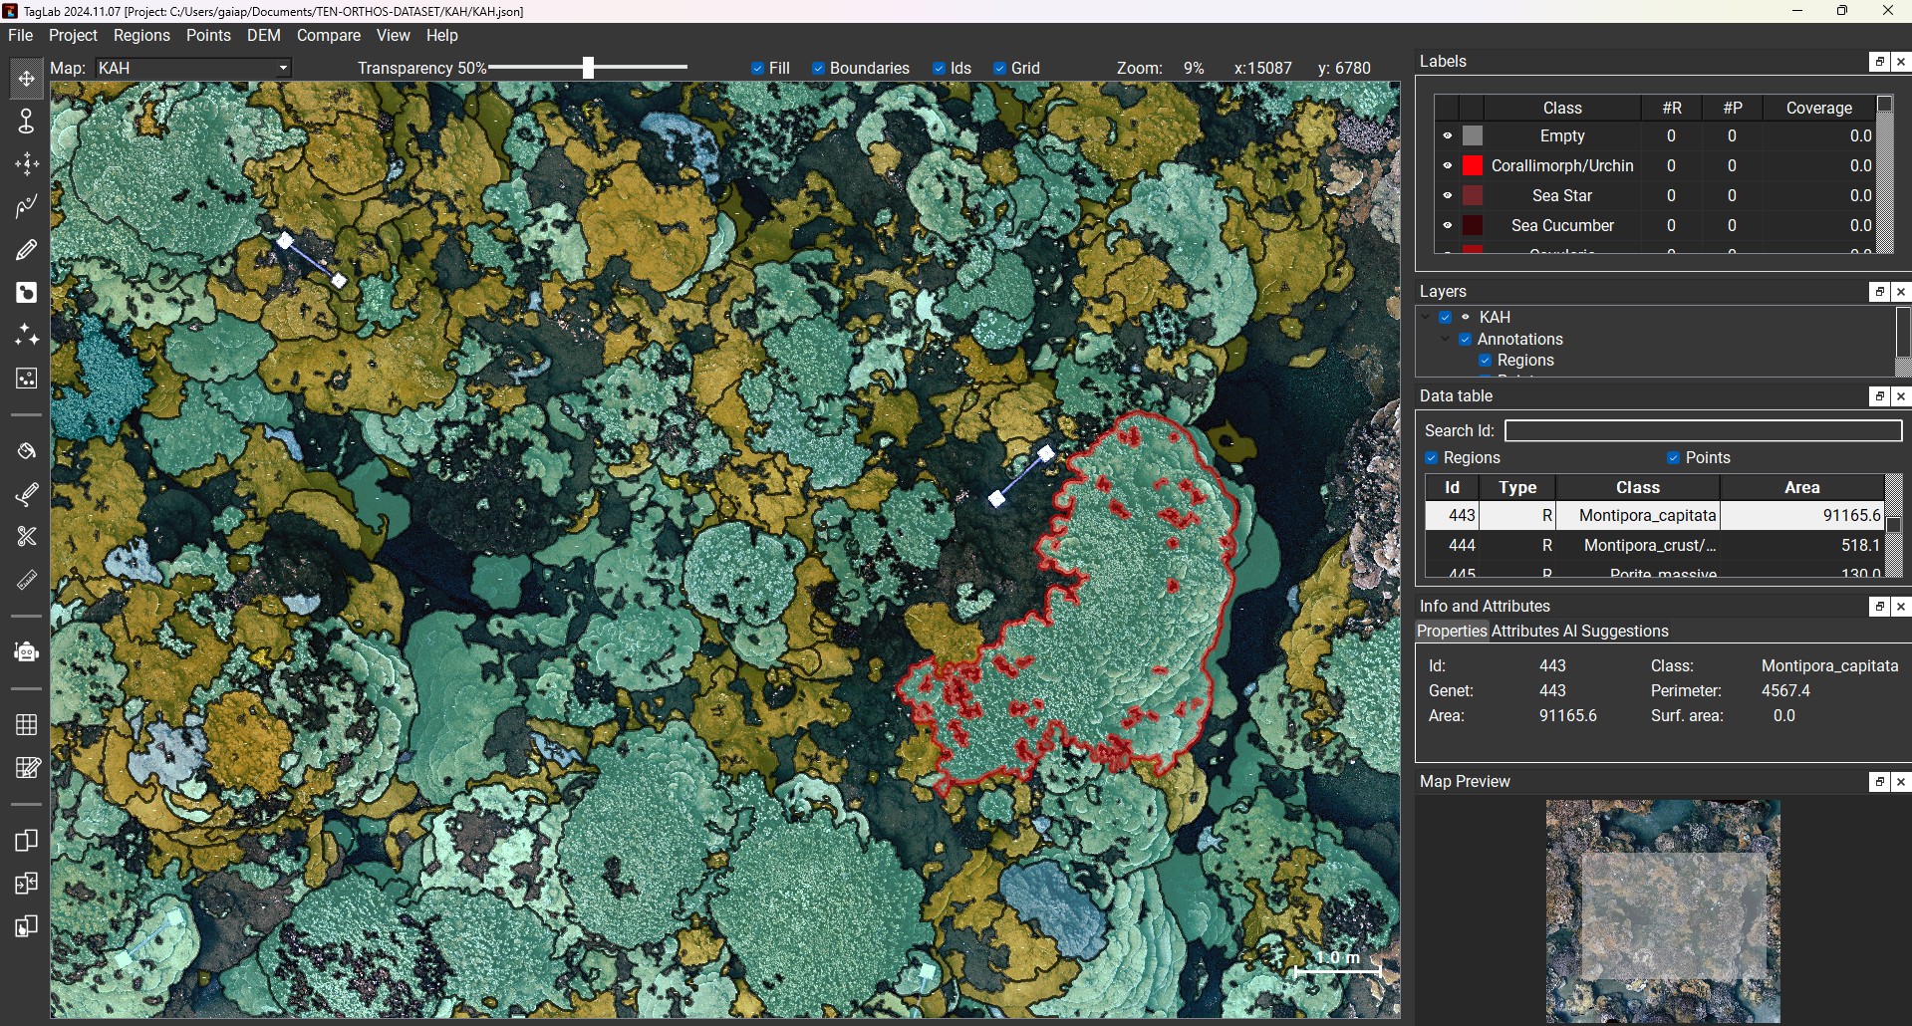Image resolution: width=1912 pixels, height=1026 pixels.
Task: Open the Project menu
Action: pyautogui.click(x=73, y=36)
